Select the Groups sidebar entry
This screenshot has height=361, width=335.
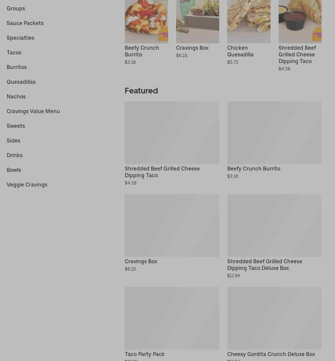point(16,9)
